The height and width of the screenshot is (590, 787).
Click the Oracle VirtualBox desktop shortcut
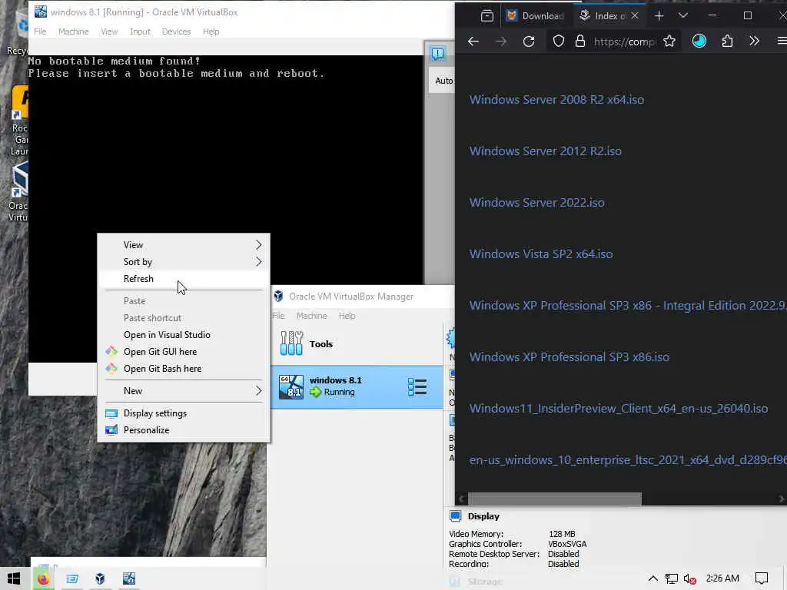tap(18, 192)
